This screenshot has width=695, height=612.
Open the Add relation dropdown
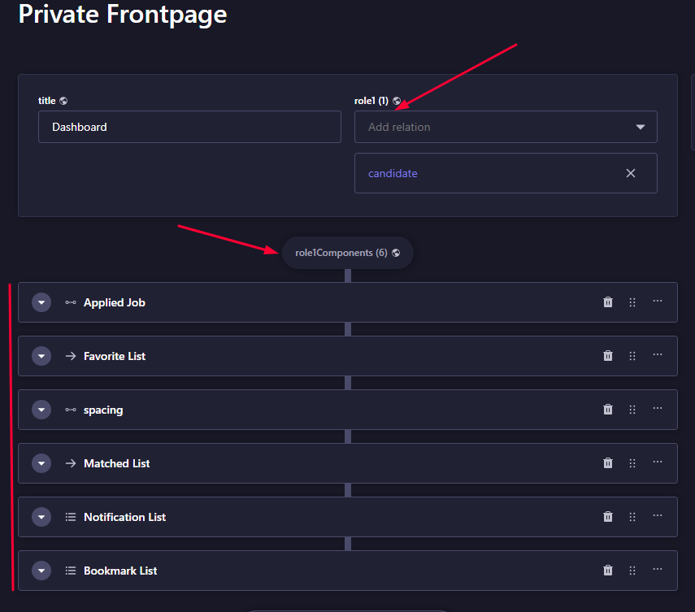click(506, 127)
